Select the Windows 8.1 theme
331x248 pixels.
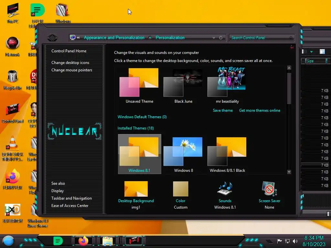tap(139, 154)
